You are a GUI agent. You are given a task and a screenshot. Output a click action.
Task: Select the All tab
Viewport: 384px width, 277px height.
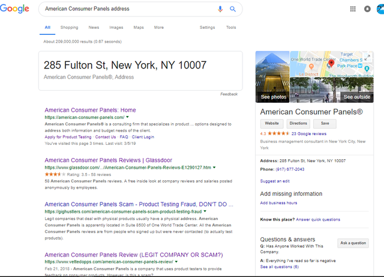tap(47, 28)
